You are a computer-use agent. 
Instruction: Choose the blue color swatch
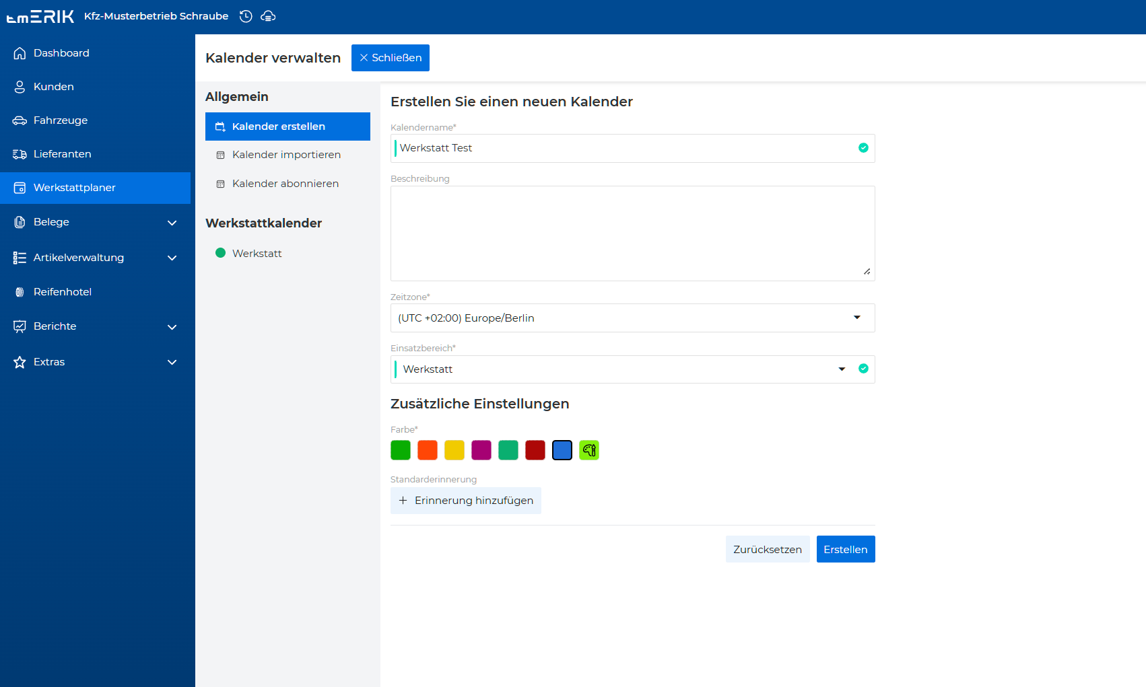tap(562, 450)
